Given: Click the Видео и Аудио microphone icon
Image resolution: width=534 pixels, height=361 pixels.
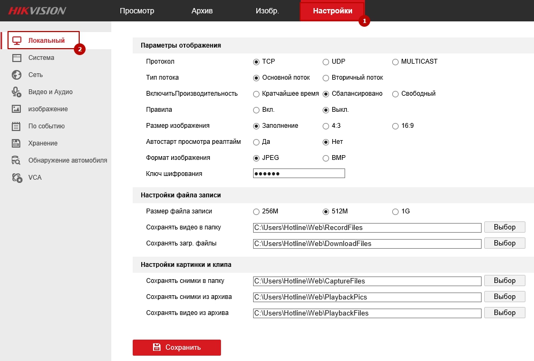Looking at the screenshot, I should coord(17,92).
